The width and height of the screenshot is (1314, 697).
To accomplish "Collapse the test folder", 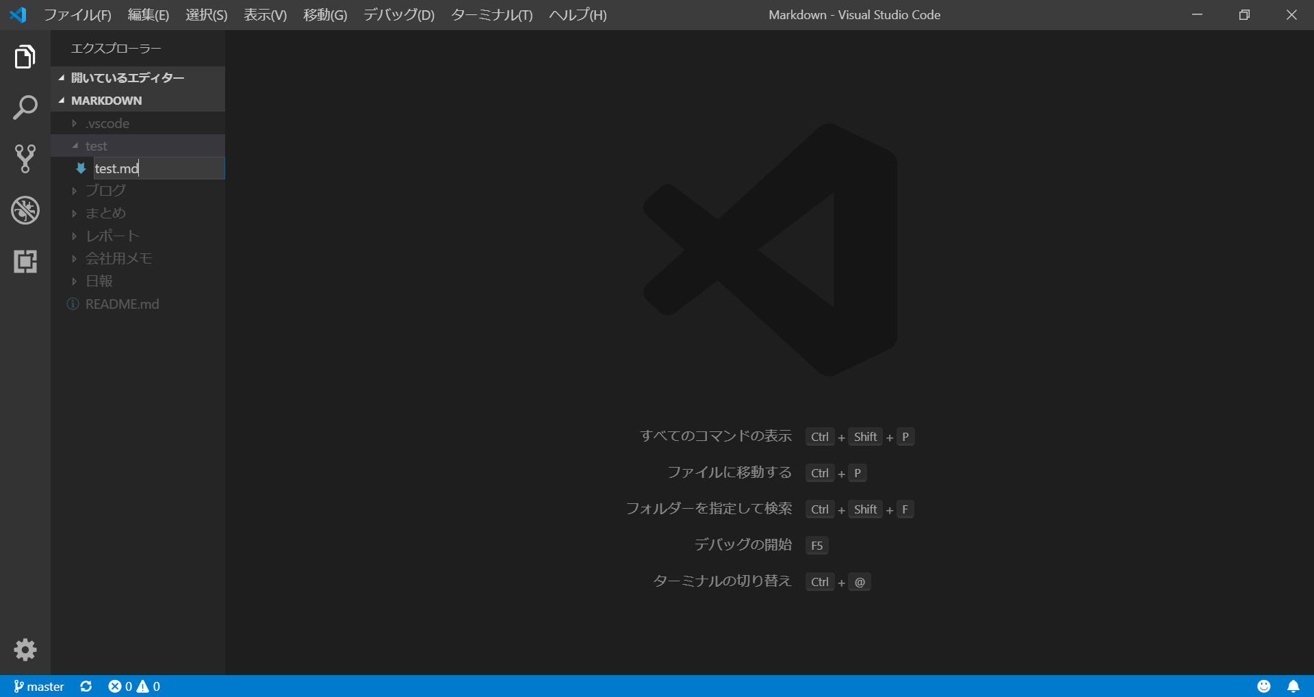I will click(138, 146).
